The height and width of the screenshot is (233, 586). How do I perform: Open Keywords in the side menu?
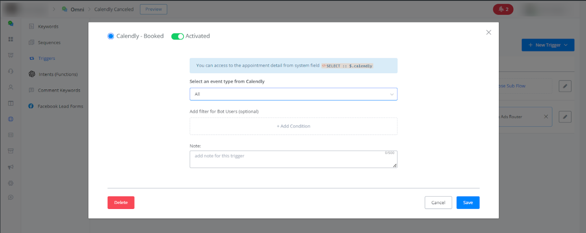(48, 26)
